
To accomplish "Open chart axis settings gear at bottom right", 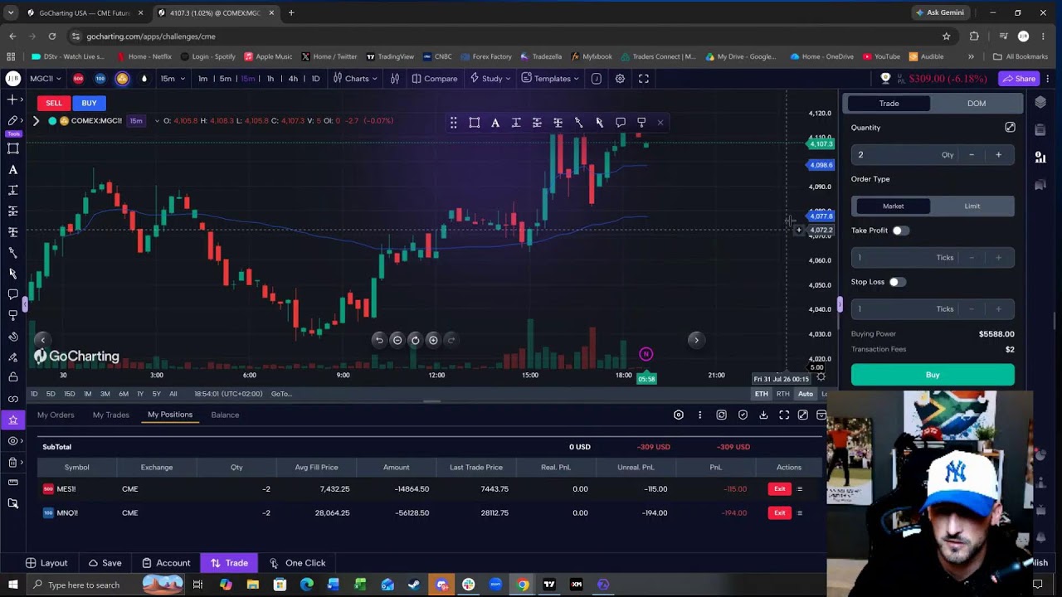I will coord(821,377).
